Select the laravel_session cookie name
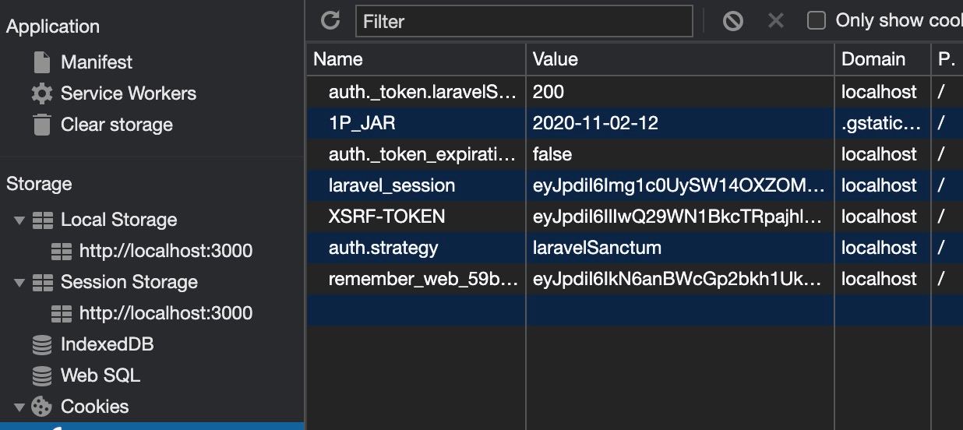This screenshot has height=430, width=963. coord(392,185)
